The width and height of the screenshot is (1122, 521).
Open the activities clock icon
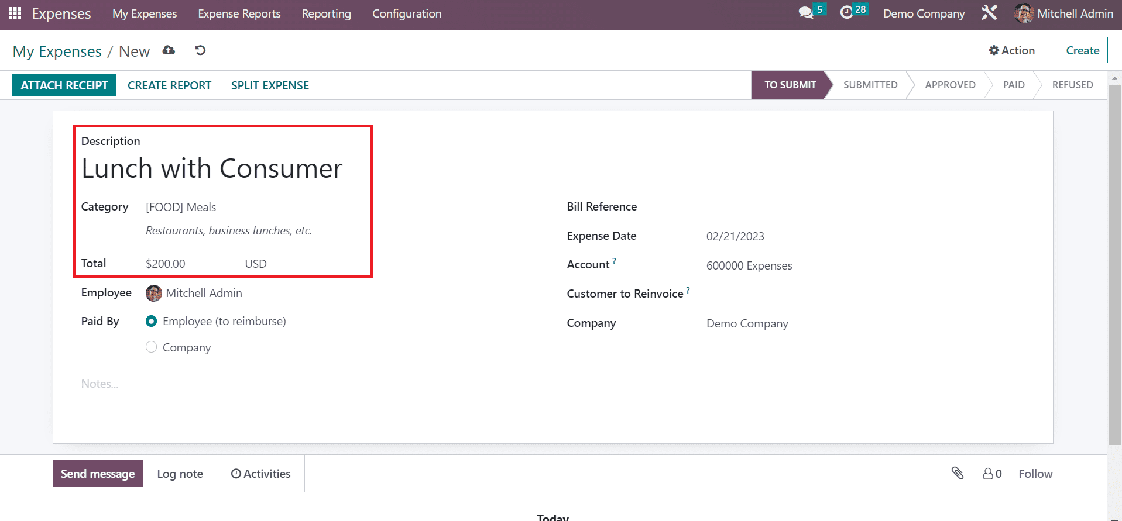point(846,13)
